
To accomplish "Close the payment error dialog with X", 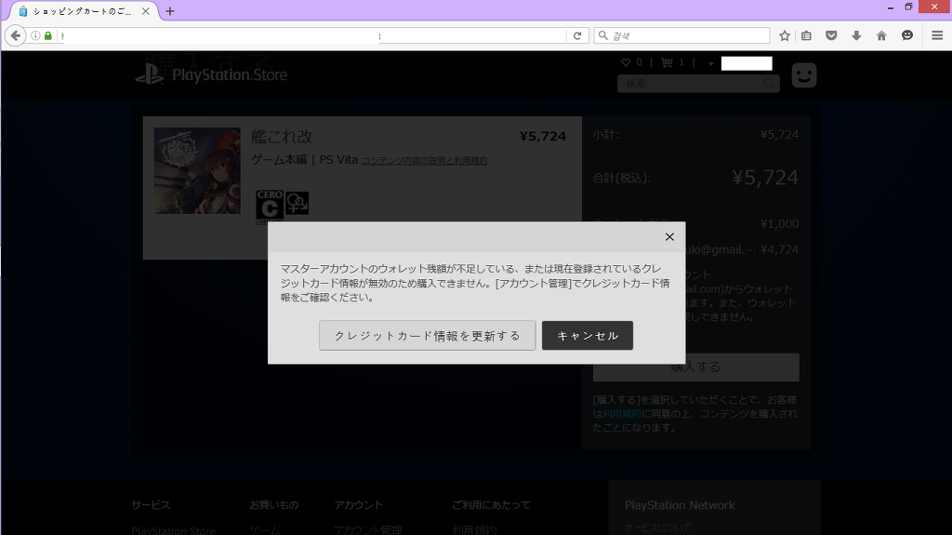I will tap(669, 237).
